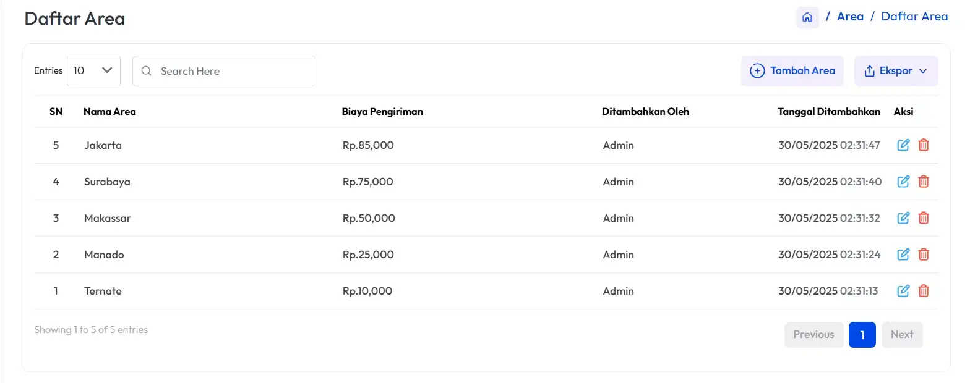The image size is (970, 383).
Task: Click the Tambah Area button
Action: pos(792,71)
